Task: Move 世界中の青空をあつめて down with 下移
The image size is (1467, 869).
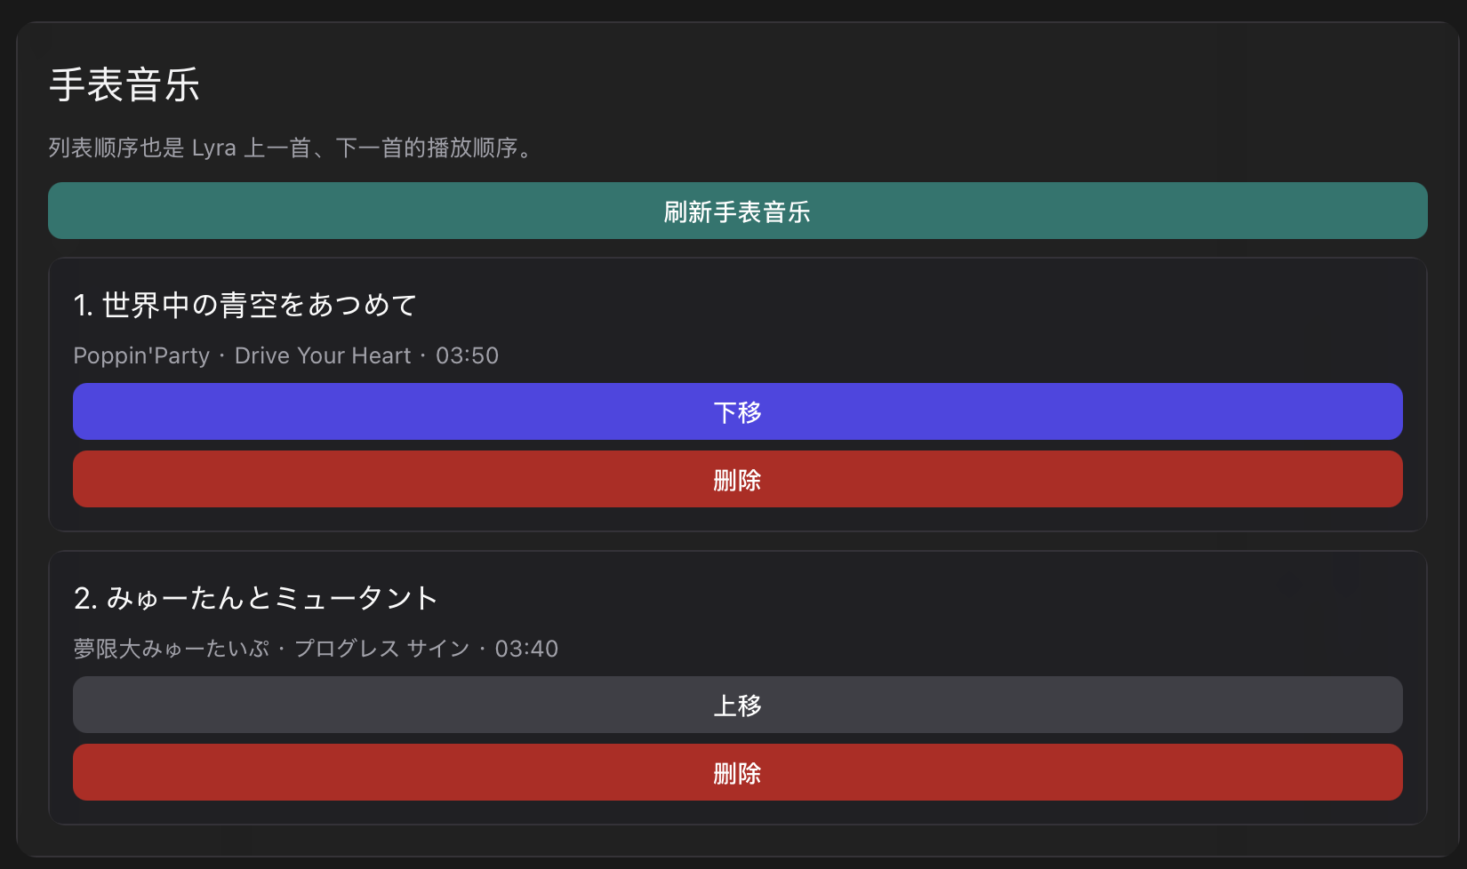Action: [x=738, y=411]
